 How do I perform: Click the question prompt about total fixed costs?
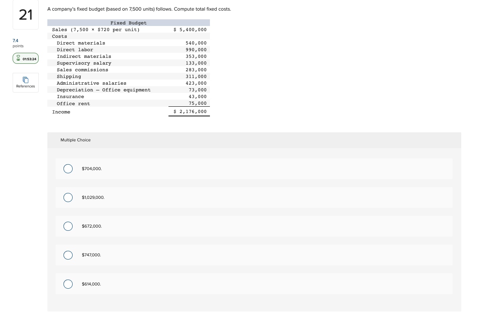[139, 9]
